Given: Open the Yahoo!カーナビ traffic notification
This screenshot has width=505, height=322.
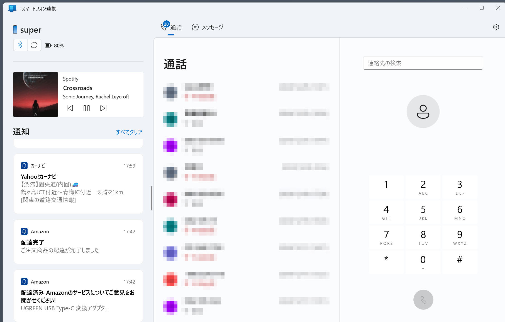Looking at the screenshot, I should pos(78,184).
